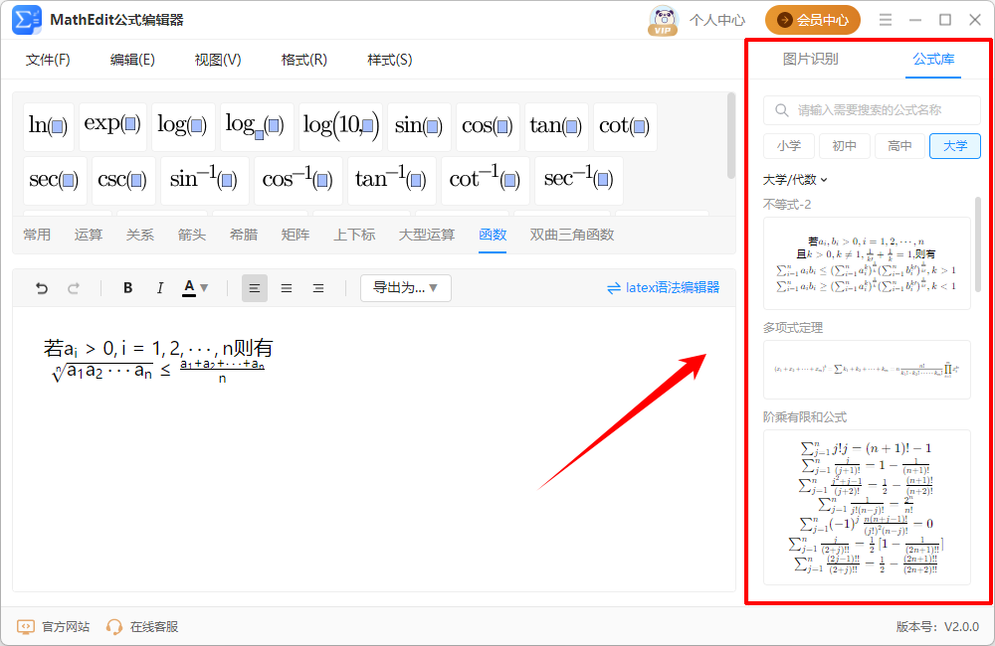Click the symbol palette vertical scrollbar
The width and height of the screenshot is (995, 646).
click(x=731, y=136)
